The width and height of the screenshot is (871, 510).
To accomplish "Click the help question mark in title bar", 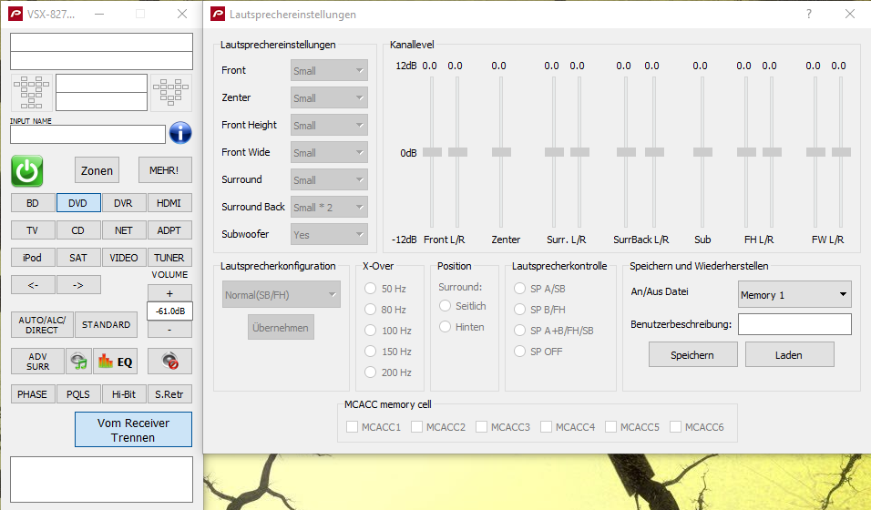I will [x=809, y=15].
